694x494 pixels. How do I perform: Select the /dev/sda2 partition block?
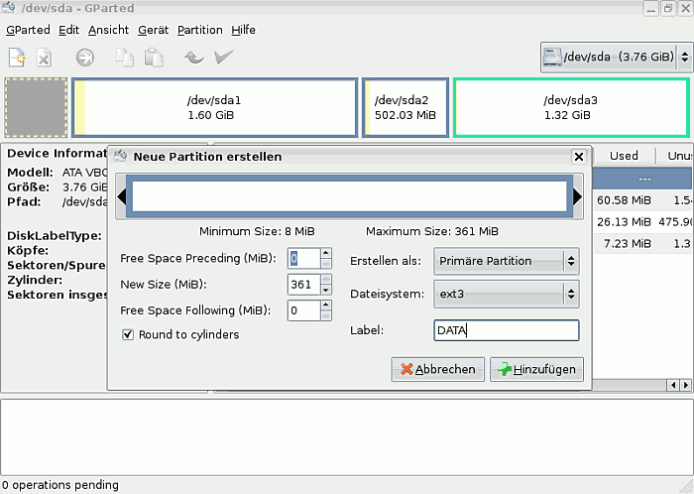[405, 107]
